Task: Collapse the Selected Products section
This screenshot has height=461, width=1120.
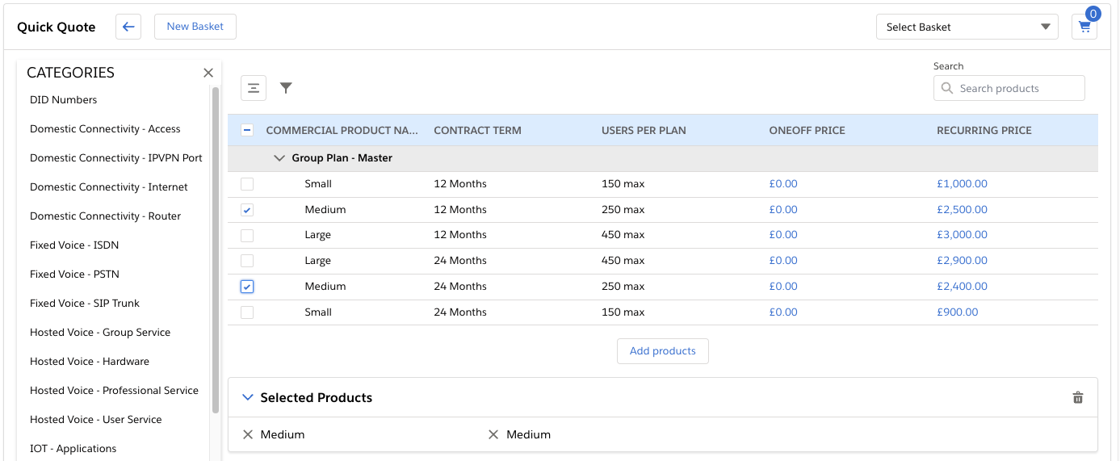Action: 247,397
